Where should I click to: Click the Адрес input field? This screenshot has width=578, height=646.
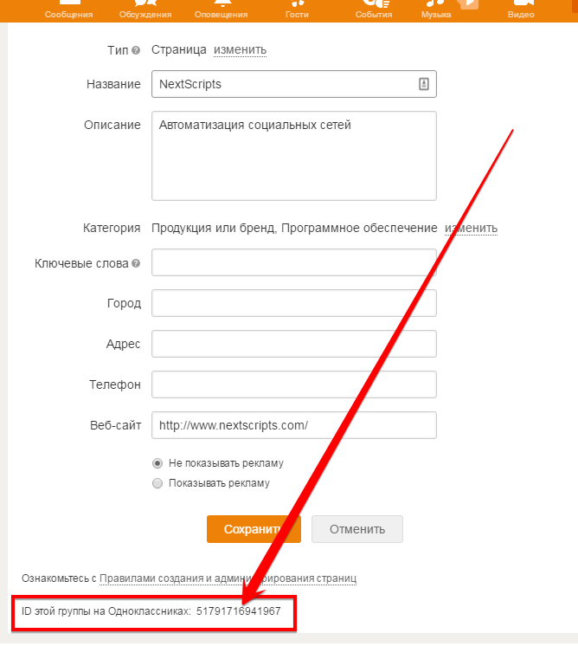pos(294,344)
